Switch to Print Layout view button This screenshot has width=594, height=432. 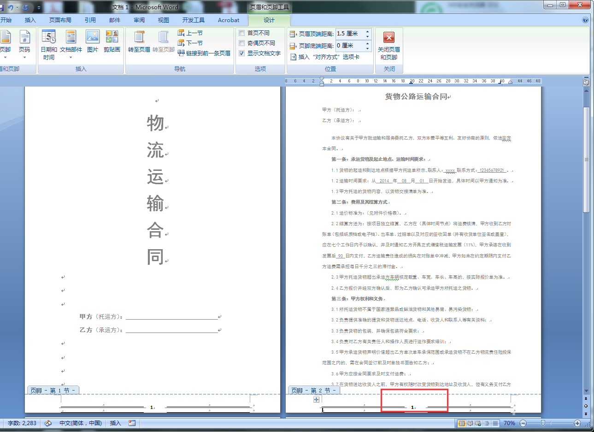[x=462, y=423]
